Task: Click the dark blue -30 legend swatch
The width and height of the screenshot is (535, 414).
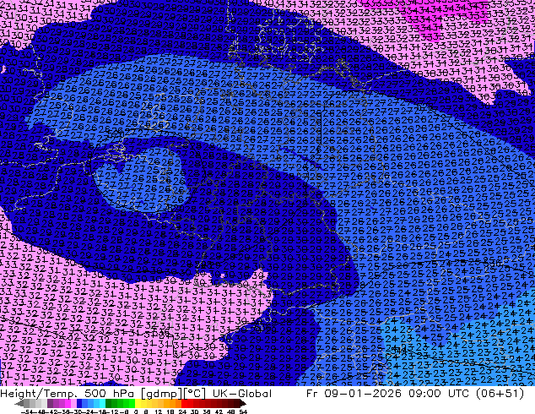Action: click(79, 403)
